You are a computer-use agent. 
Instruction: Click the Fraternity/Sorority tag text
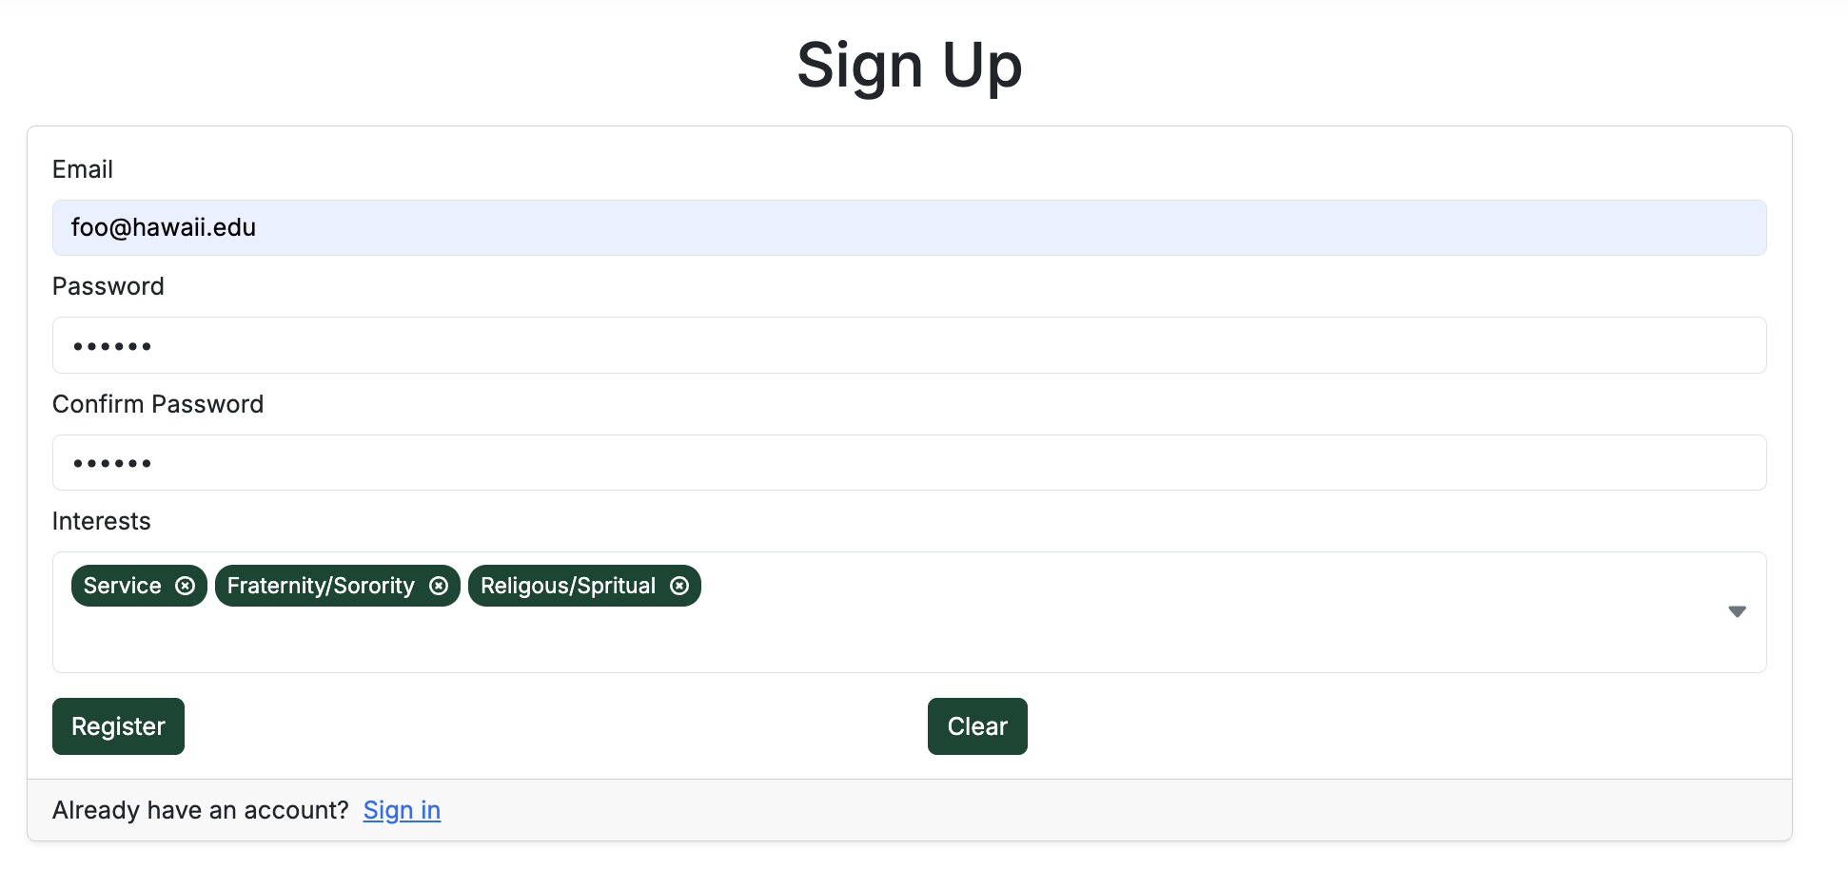321,586
